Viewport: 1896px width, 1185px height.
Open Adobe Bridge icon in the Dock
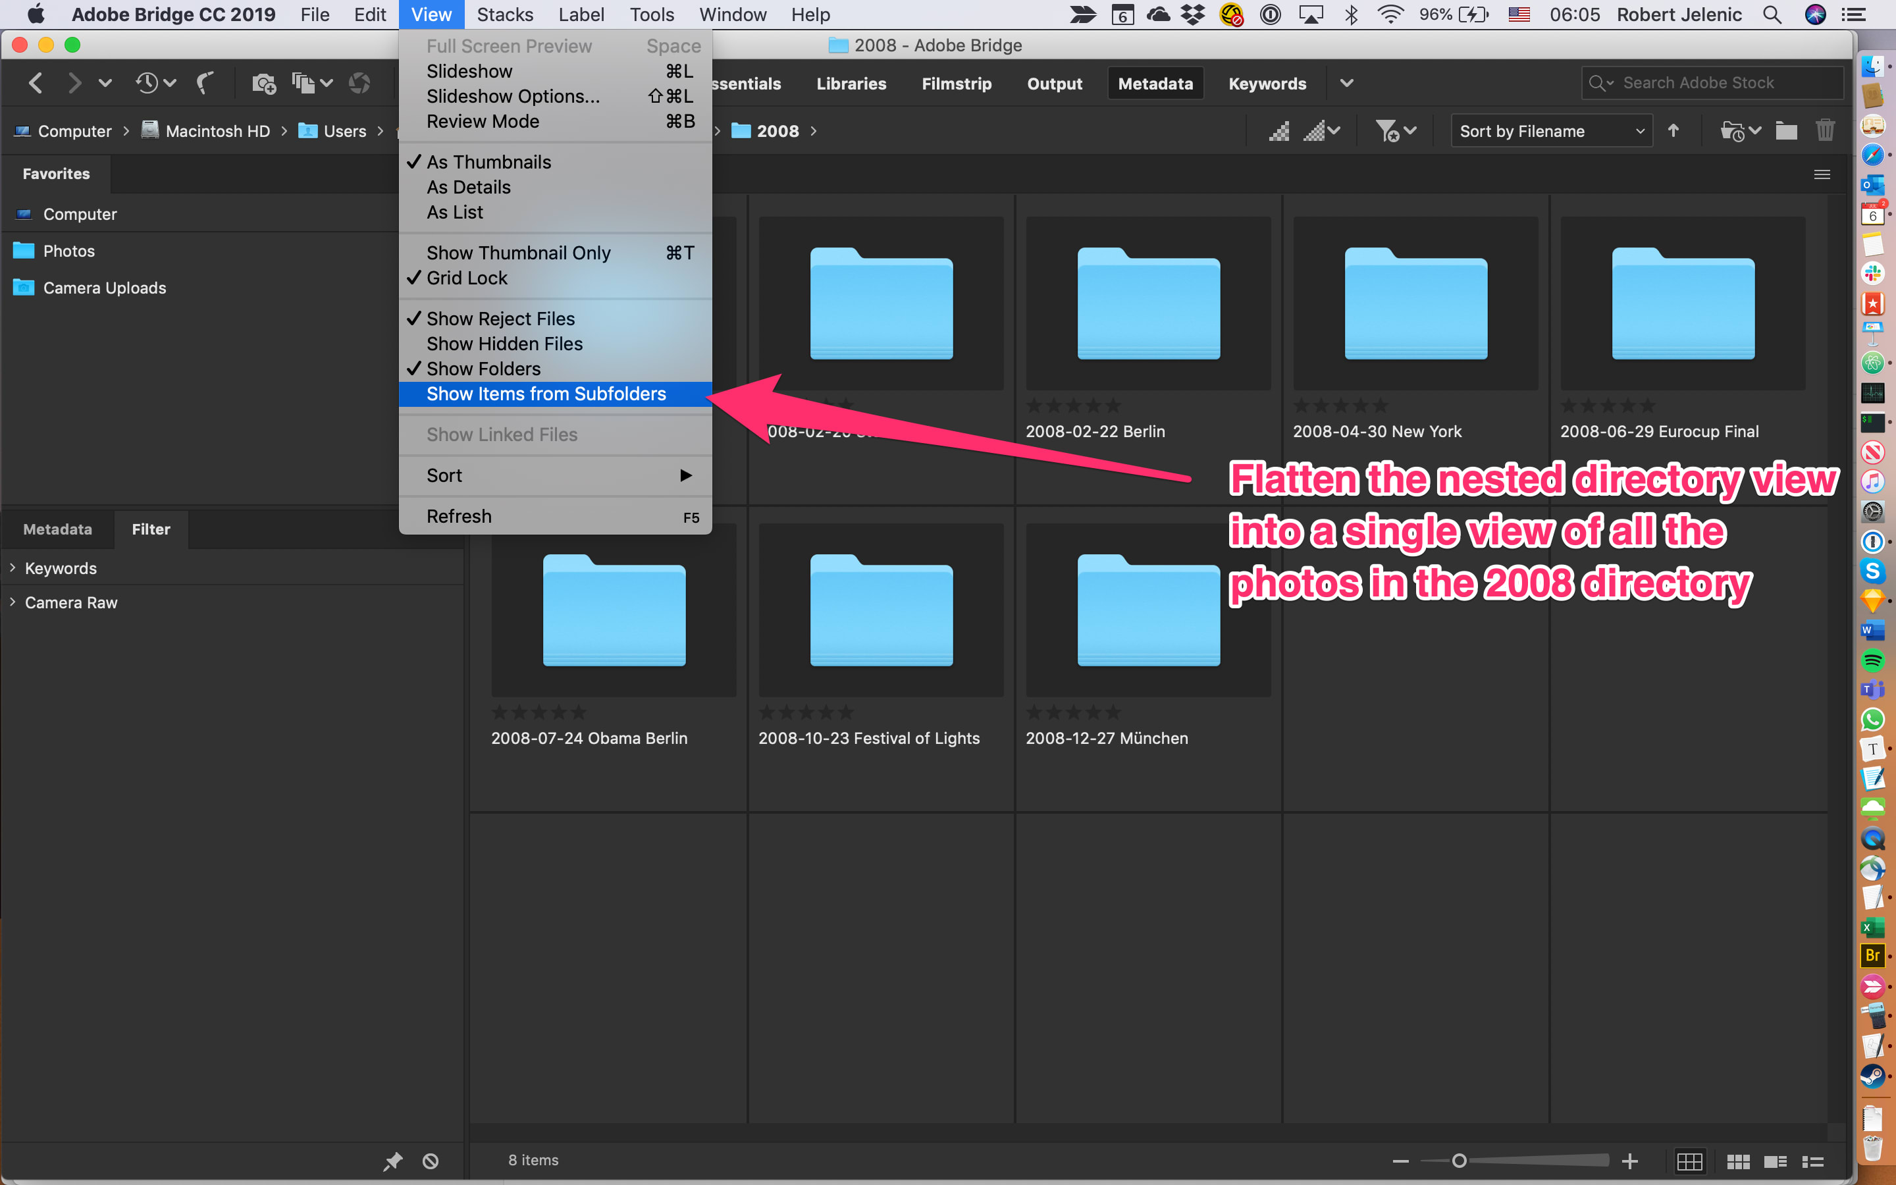tap(1872, 955)
